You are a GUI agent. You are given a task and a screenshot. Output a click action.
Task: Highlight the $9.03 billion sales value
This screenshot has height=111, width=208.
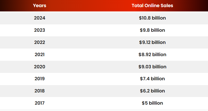(152, 67)
